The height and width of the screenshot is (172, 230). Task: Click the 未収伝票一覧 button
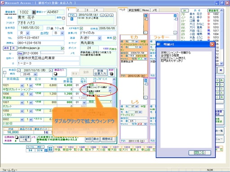25,139
